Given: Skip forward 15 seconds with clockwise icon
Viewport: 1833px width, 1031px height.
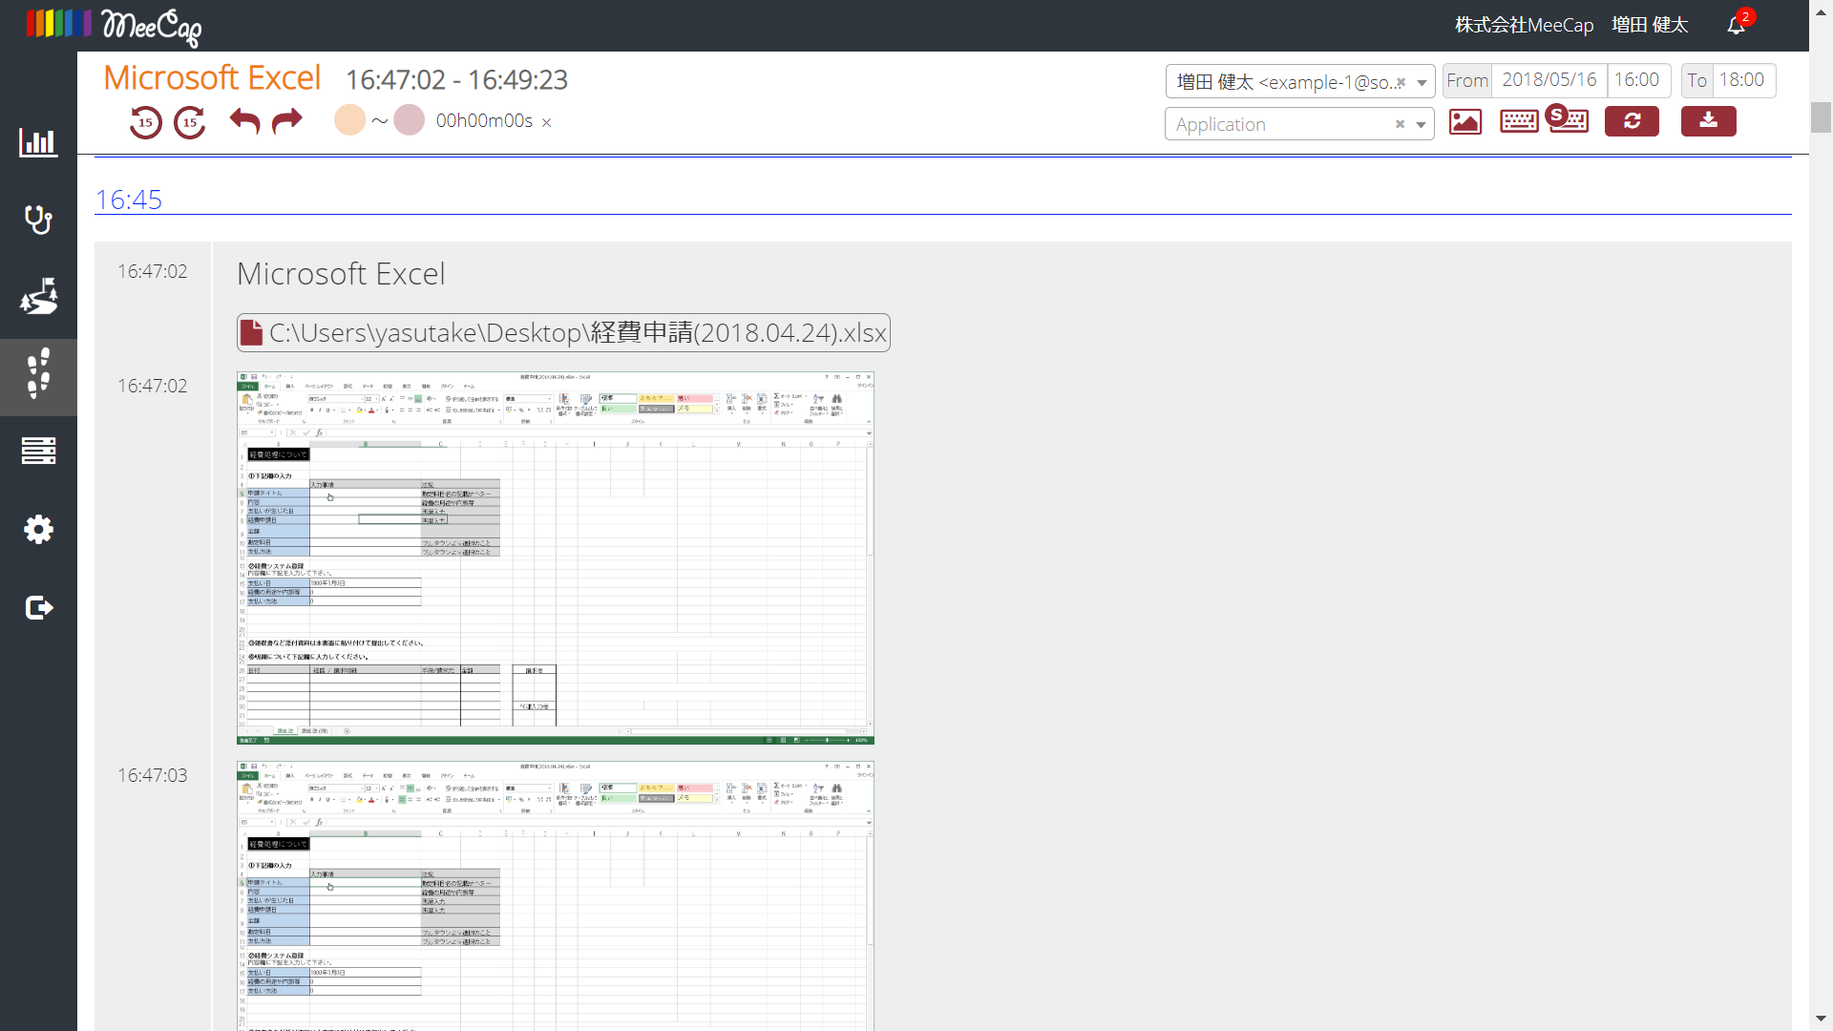Looking at the screenshot, I should point(190,122).
